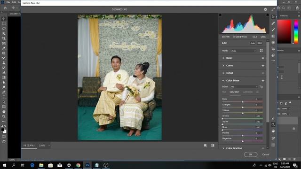Expand the Color Grading panel
Viewport: 301px width, 169px height.
click(x=223, y=148)
